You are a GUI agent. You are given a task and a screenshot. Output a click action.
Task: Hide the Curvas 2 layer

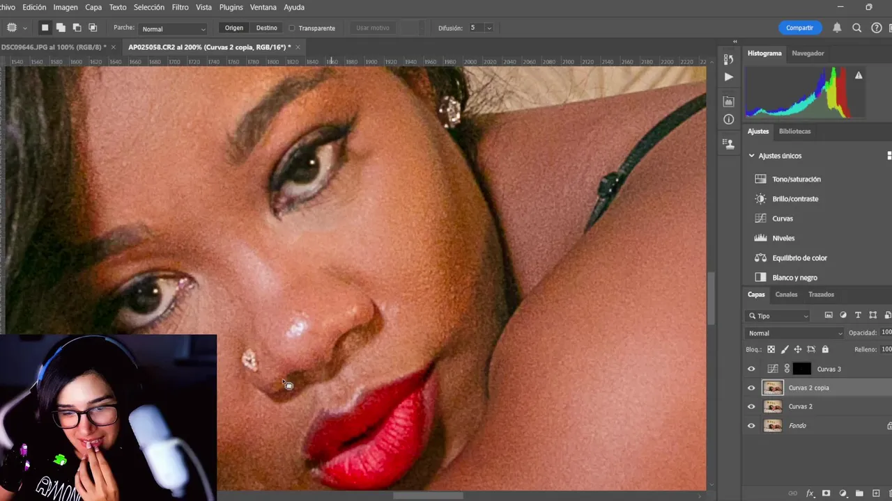pyautogui.click(x=751, y=407)
